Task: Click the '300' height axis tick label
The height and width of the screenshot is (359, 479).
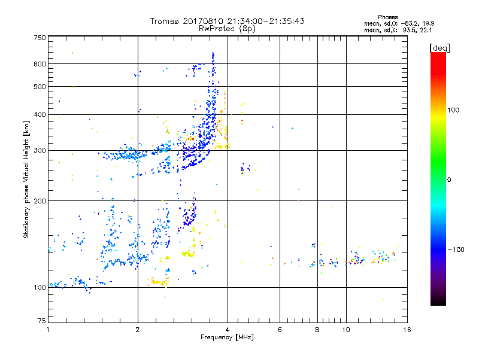Action: point(40,151)
